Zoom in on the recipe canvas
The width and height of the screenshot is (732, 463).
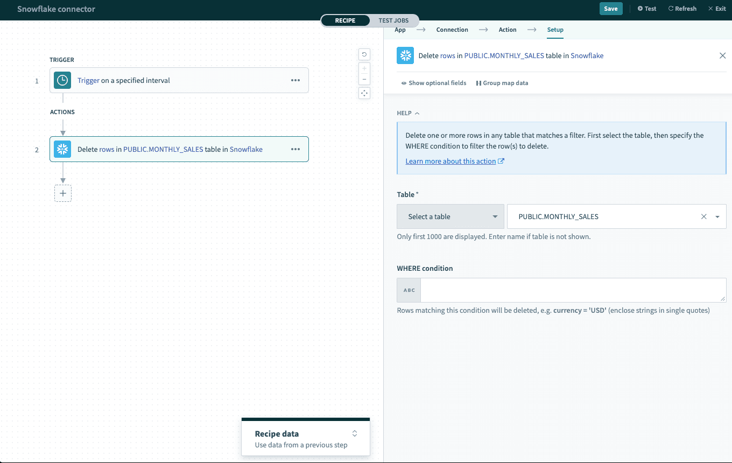pyautogui.click(x=364, y=69)
